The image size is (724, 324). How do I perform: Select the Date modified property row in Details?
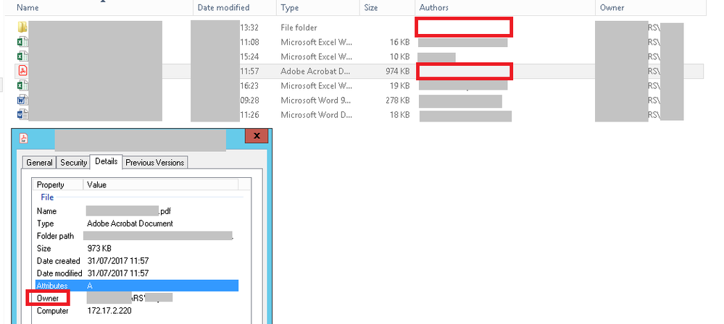point(137,273)
